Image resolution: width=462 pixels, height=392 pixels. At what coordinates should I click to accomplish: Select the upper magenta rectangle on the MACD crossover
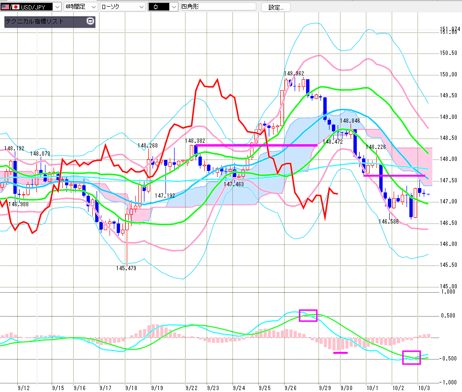click(308, 315)
